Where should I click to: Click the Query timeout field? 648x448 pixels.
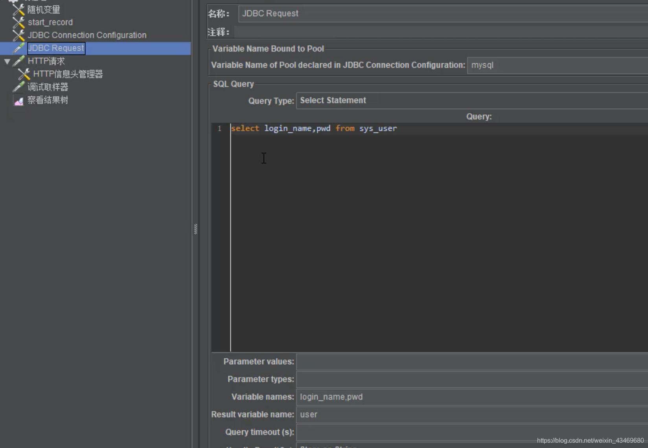(x=472, y=432)
